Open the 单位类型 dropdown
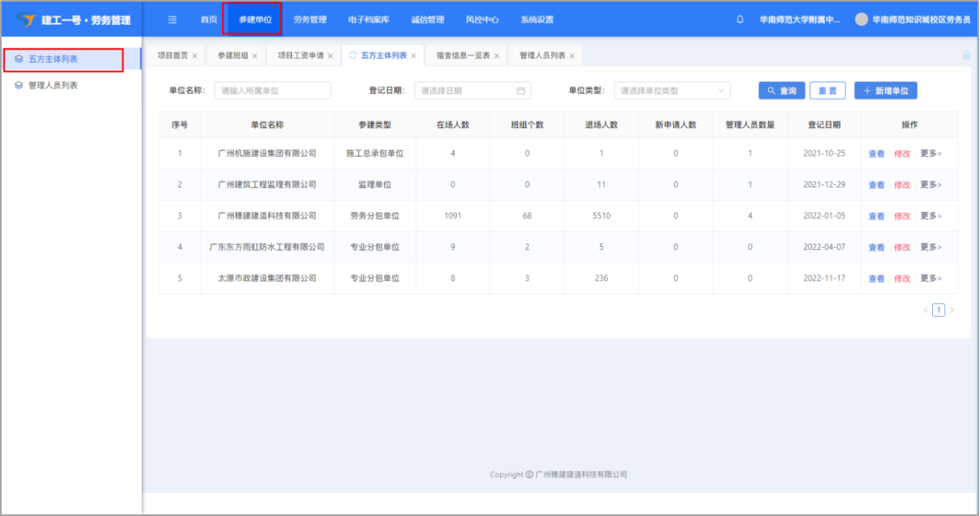980x516 pixels. click(x=672, y=91)
